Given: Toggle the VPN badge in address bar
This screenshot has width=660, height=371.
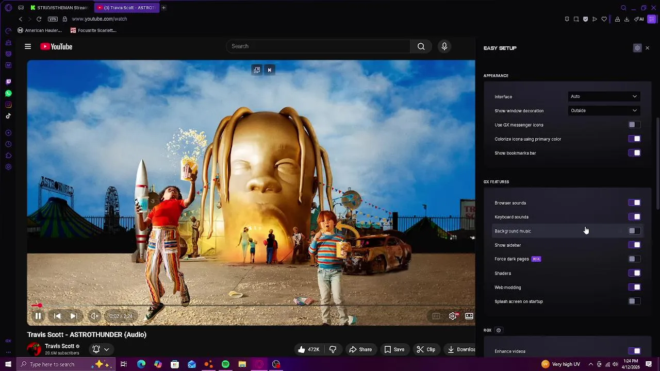Looking at the screenshot, I should (x=53, y=19).
